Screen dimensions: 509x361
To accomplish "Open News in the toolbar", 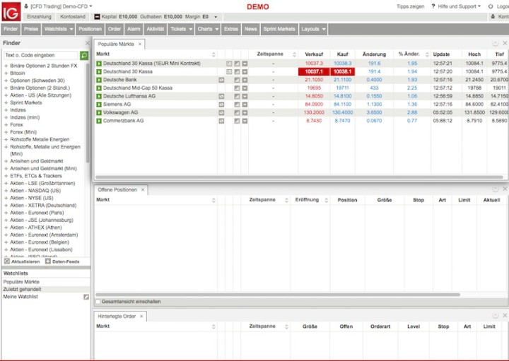I will (x=250, y=29).
